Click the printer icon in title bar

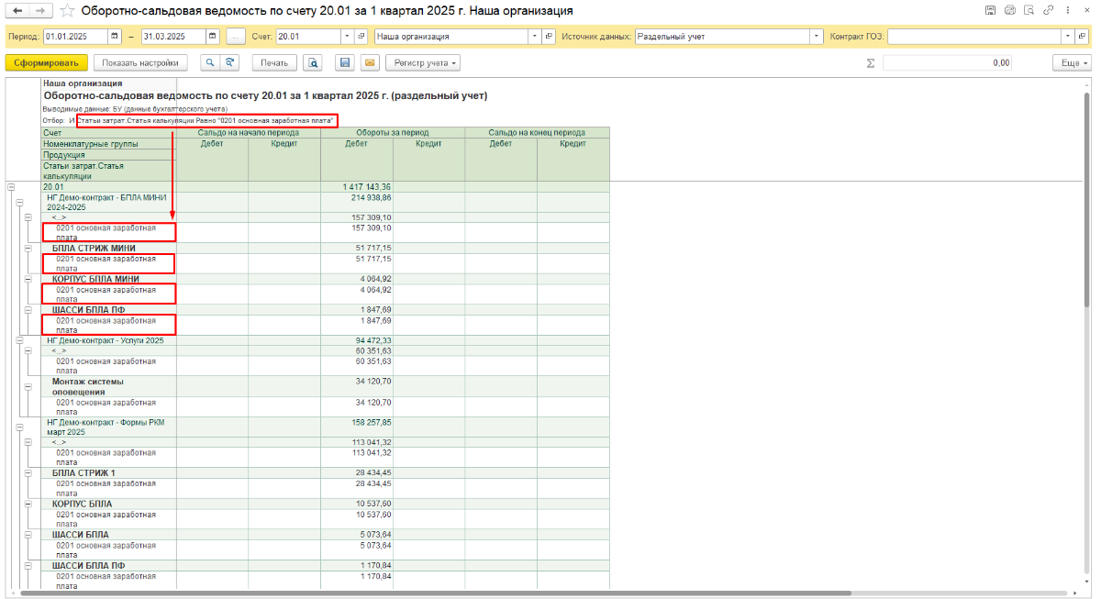coord(1010,10)
